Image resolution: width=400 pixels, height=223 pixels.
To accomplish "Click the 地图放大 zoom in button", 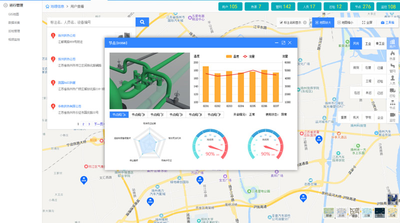I will (x=323, y=22).
